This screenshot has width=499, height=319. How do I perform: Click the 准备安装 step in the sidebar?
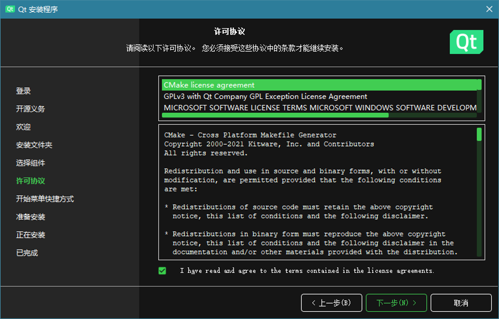click(x=31, y=217)
